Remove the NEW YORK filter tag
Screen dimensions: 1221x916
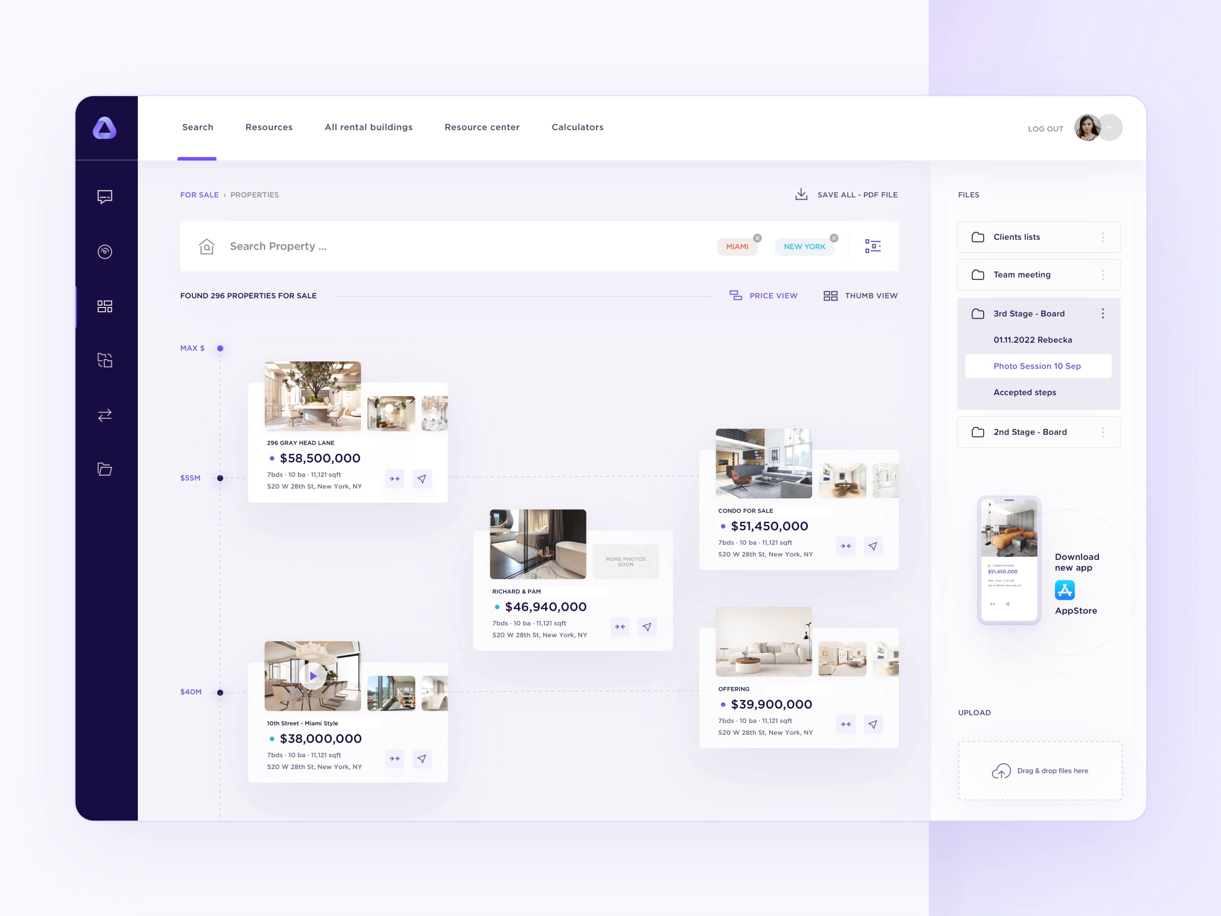tap(834, 238)
